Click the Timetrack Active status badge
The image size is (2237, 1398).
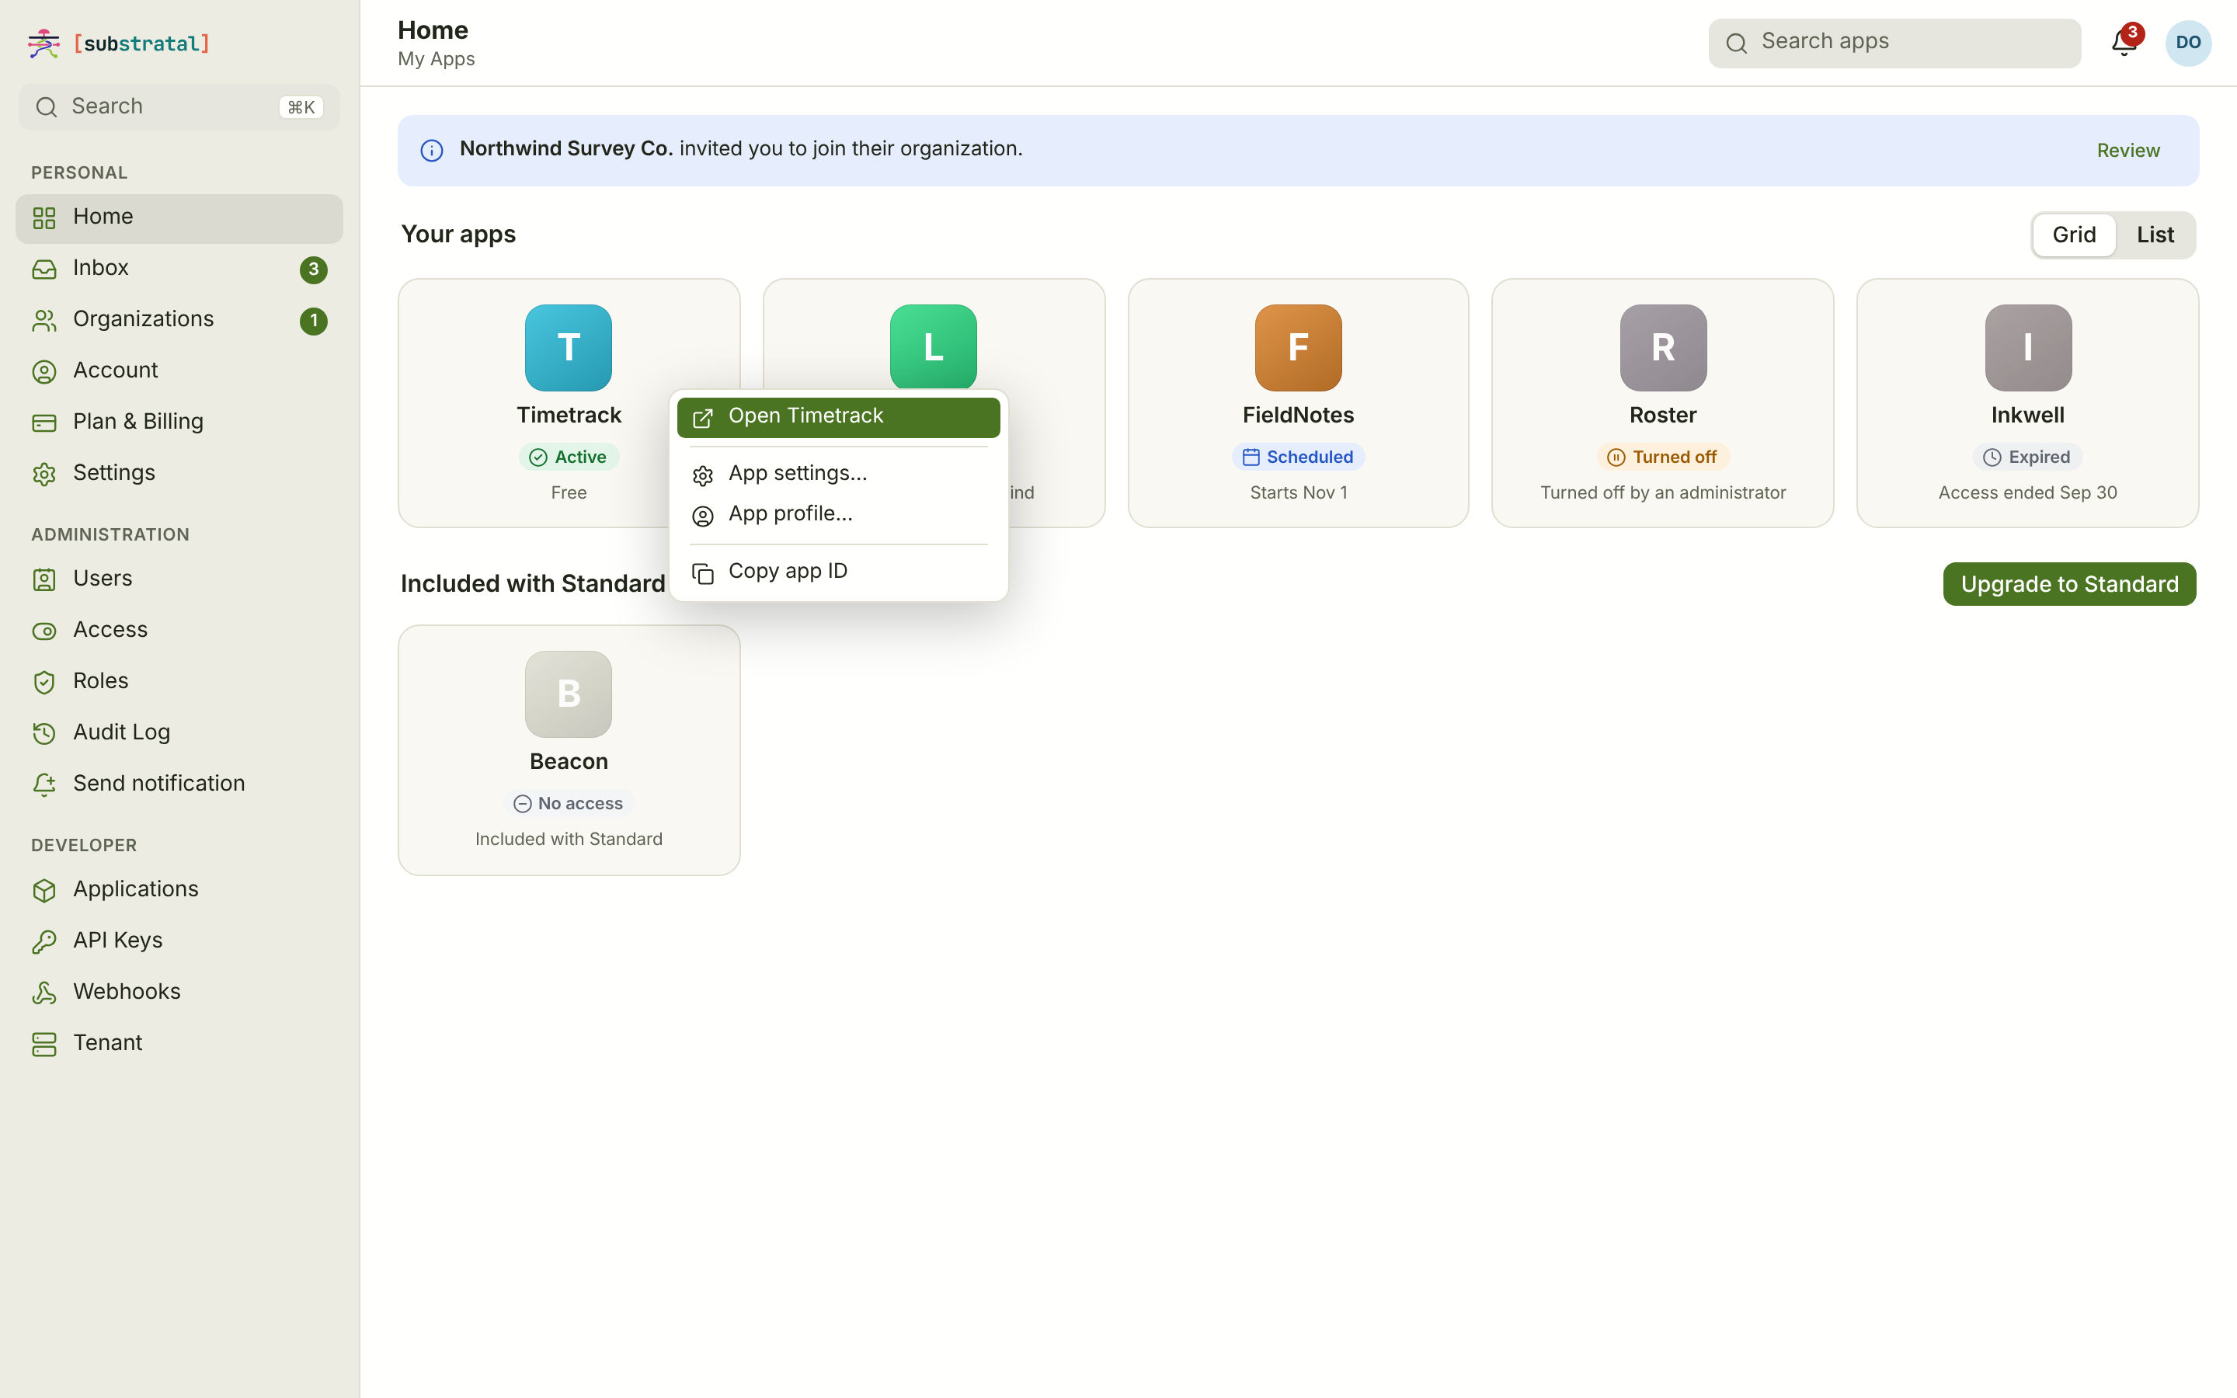pyautogui.click(x=569, y=457)
